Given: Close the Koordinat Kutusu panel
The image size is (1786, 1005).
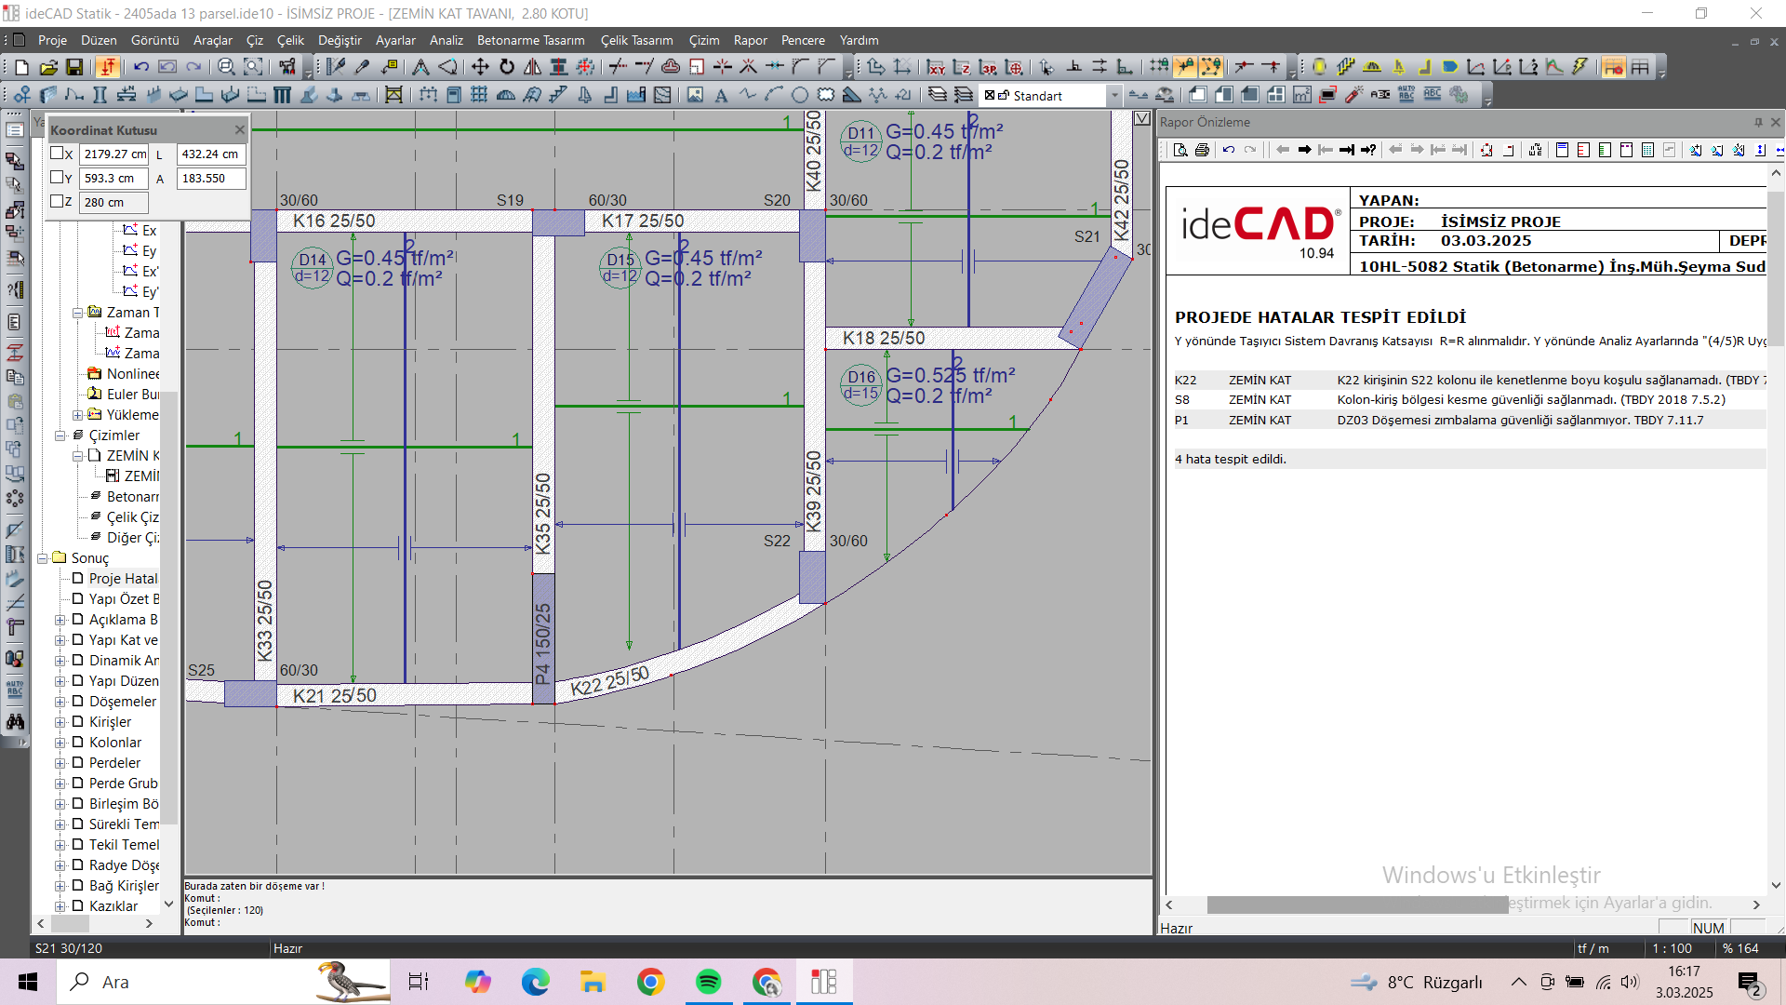Looking at the screenshot, I should point(240,130).
